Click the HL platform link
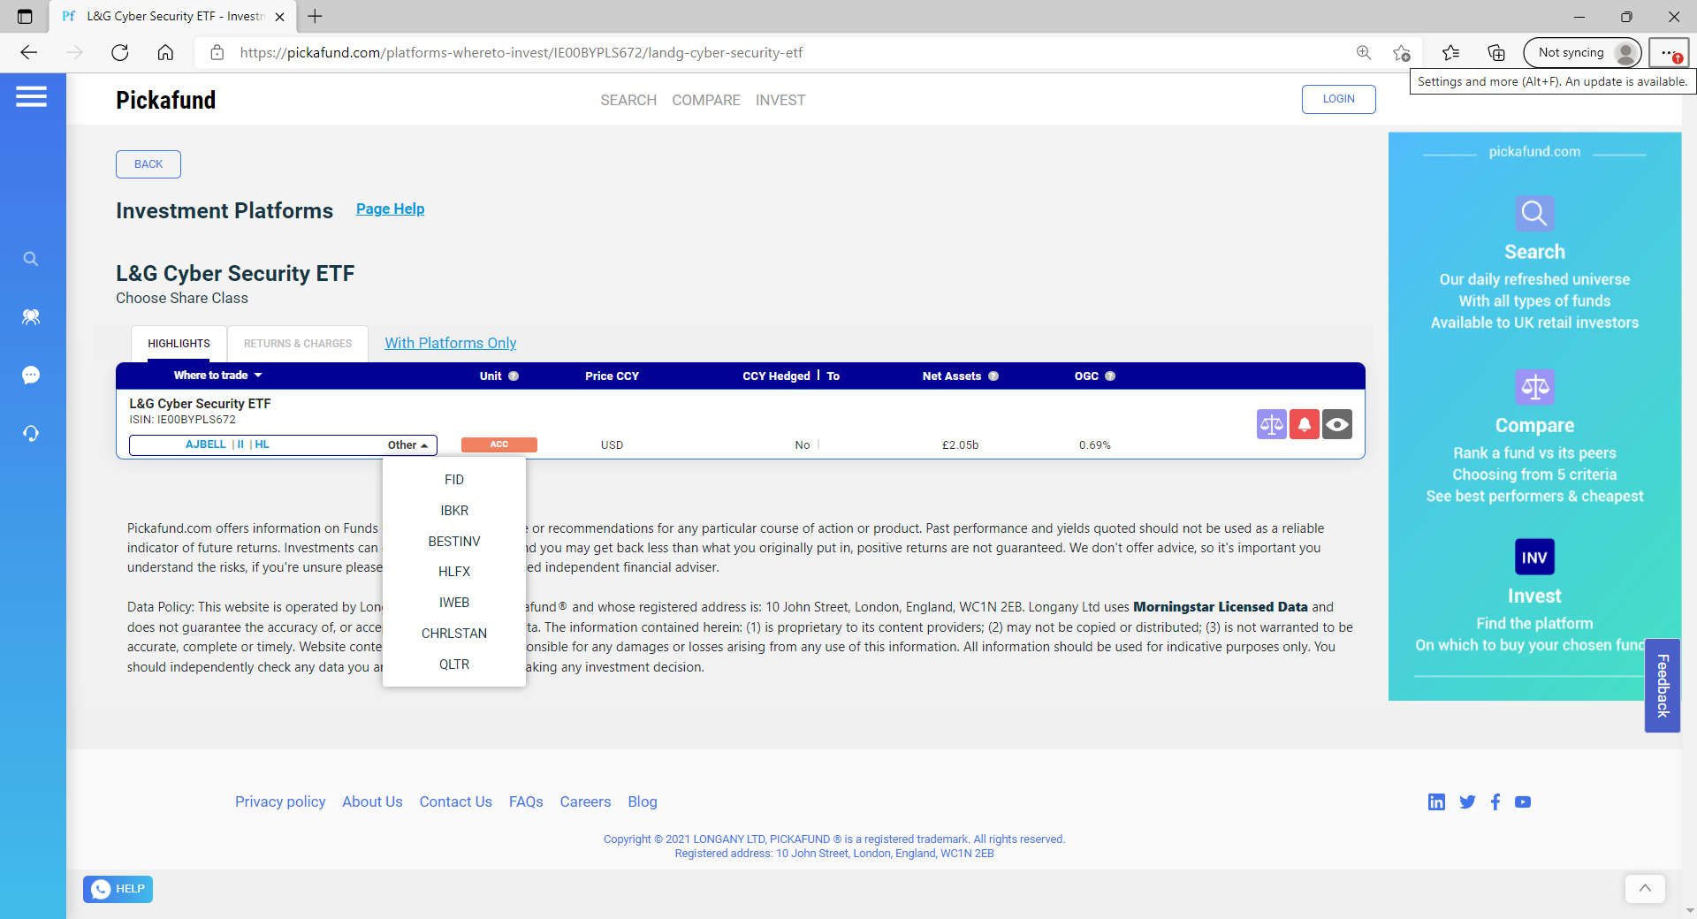 [262, 444]
